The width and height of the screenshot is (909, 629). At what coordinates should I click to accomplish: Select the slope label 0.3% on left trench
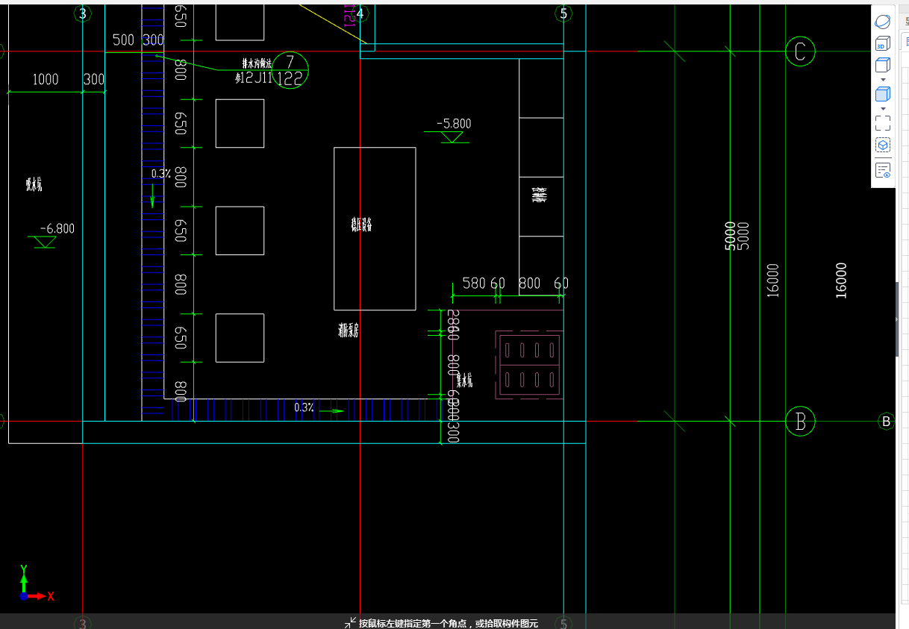click(x=160, y=174)
